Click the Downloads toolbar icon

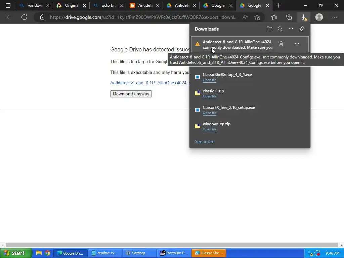[x=304, y=17]
